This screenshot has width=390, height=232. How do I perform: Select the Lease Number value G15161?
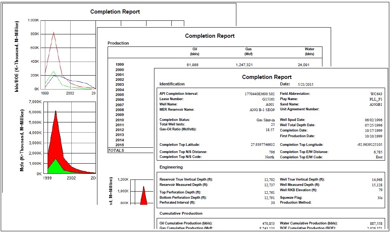[x=268, y=99]
